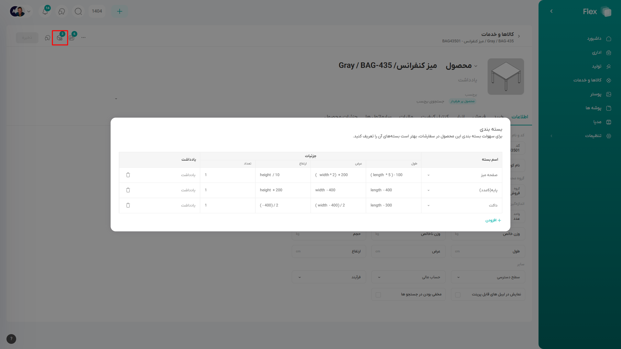Go to تولید sidebar menu item
The height and width of the screenshot is (349, 621).
tap(596, 66)
